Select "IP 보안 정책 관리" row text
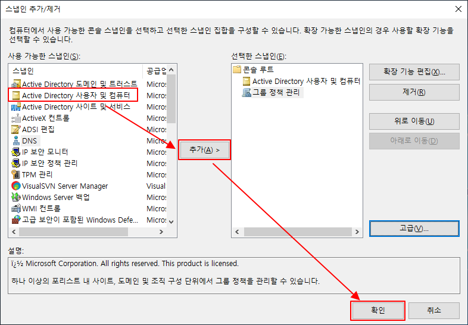Screen dimensions: 468x325 50,163
